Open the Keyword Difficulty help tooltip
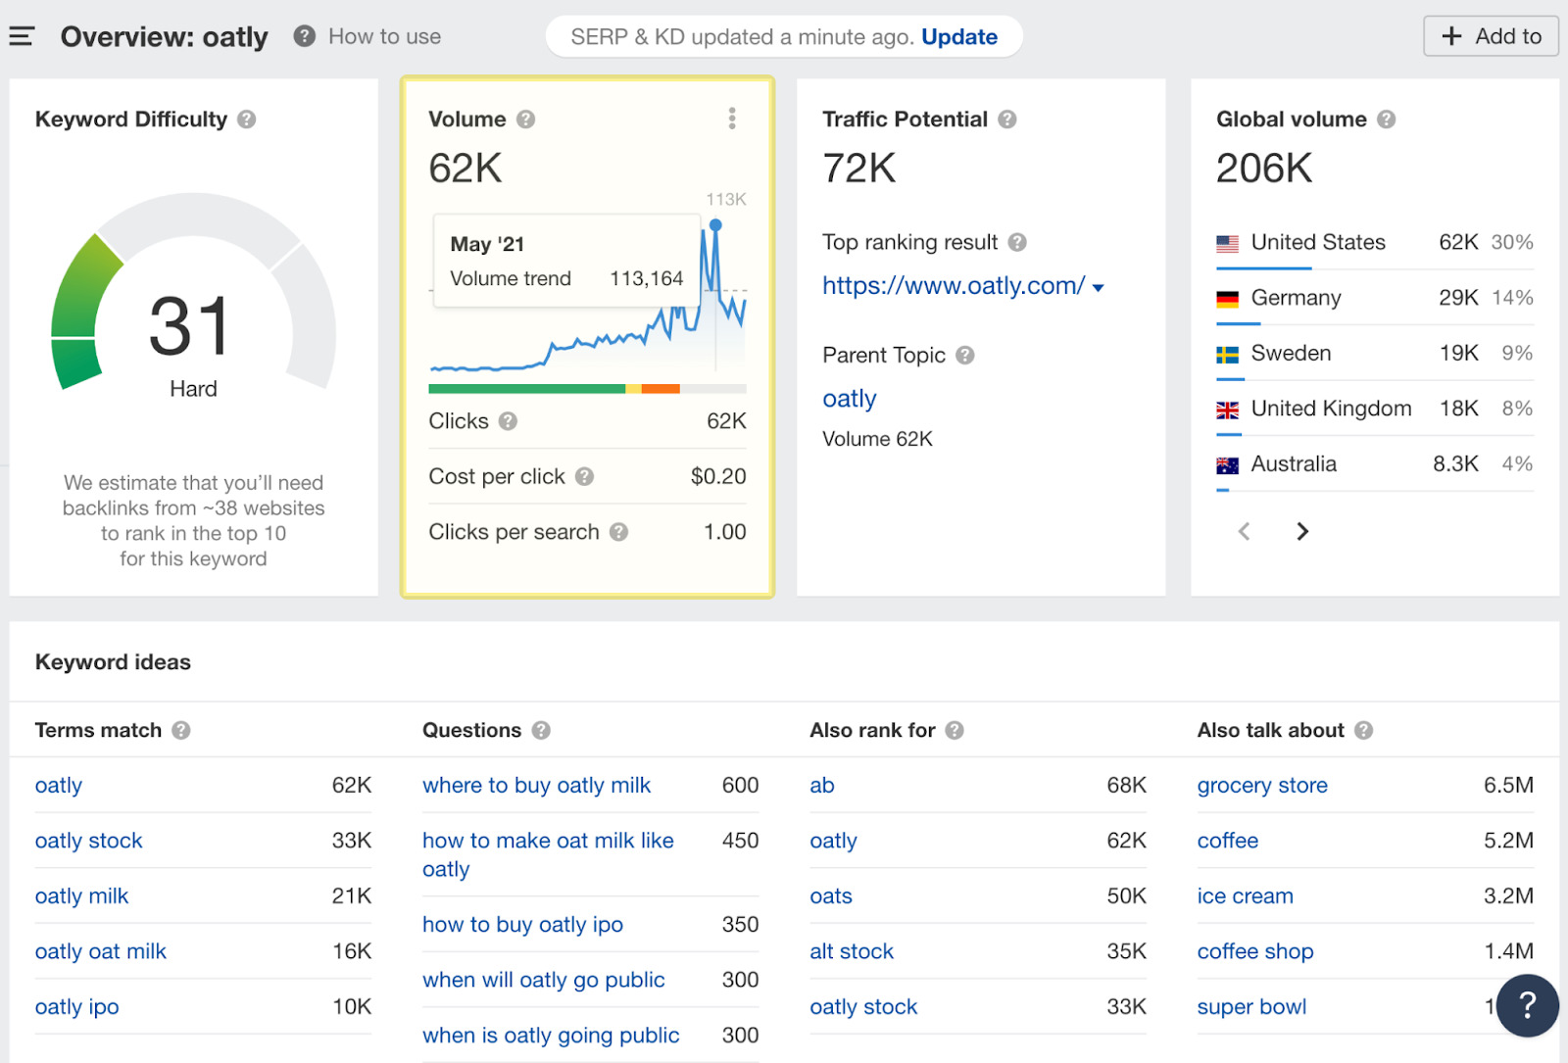1568x1063 pixels. tap(247, 120)
